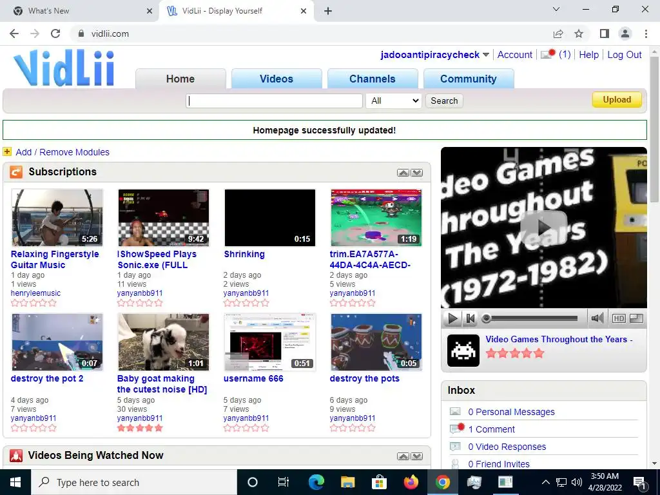This screenshot has width=660, height=495.
Task: Click the yellow Upload button
Action: point(617,100)
